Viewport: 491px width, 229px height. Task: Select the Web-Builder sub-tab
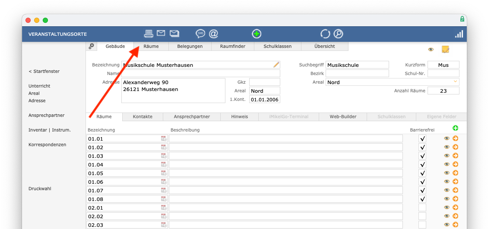(x=343, y=117)
